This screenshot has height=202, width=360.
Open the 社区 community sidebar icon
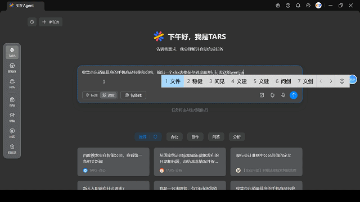(x=12, y=134)
